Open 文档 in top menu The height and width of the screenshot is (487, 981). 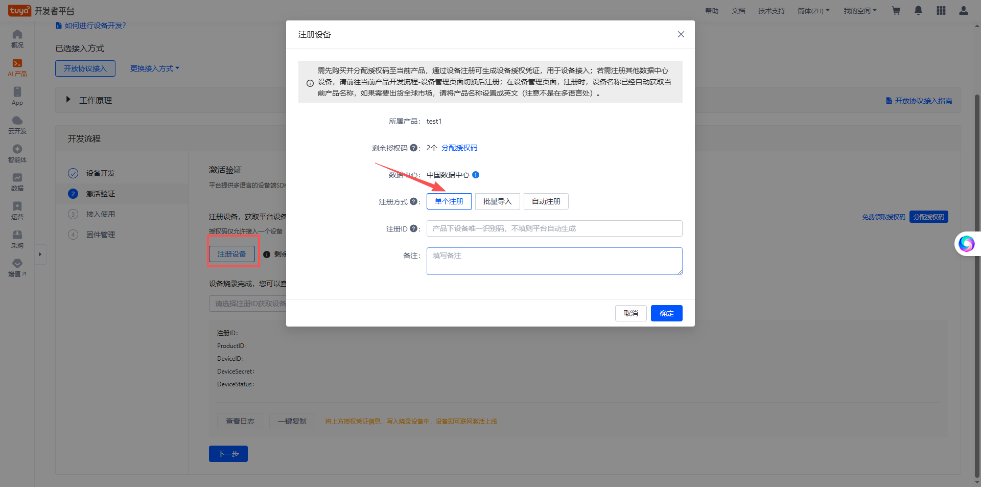pos(738,11)
